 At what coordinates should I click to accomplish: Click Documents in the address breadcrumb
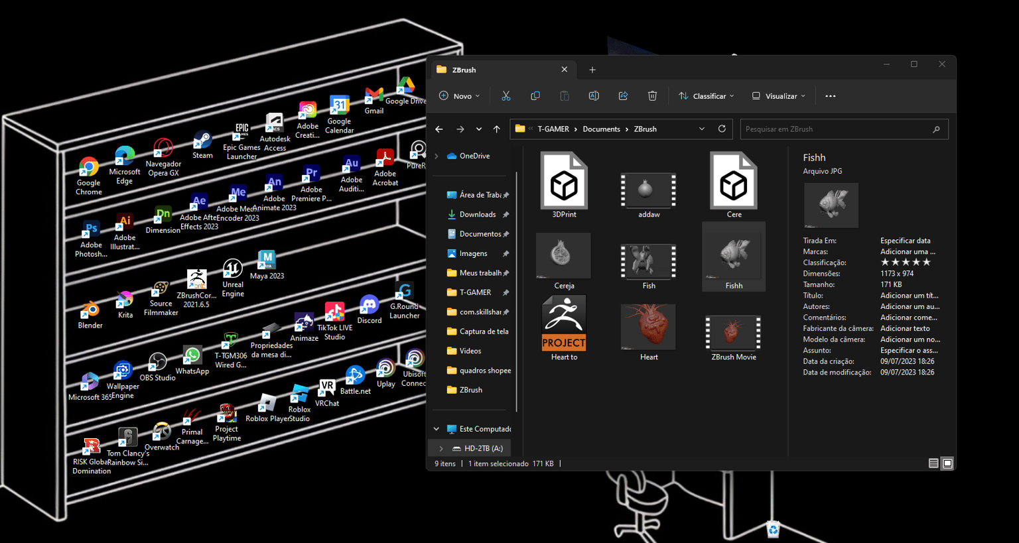click(x=601, y=129)
